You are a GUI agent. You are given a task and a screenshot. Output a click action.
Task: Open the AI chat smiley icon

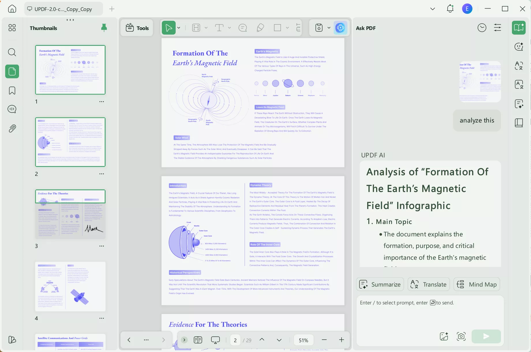[x=519, y=47]
